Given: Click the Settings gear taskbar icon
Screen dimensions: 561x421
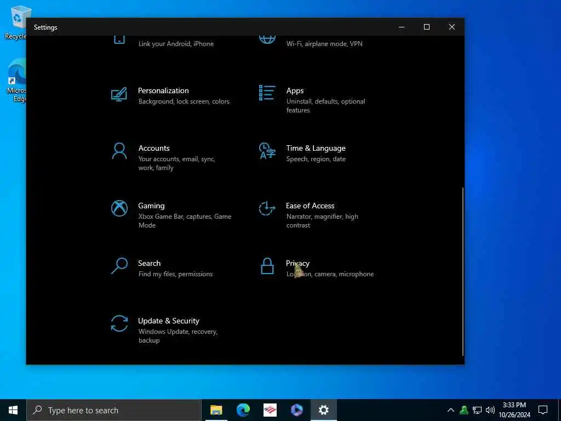Looking at the screenshot, I should tap(323, 410).
